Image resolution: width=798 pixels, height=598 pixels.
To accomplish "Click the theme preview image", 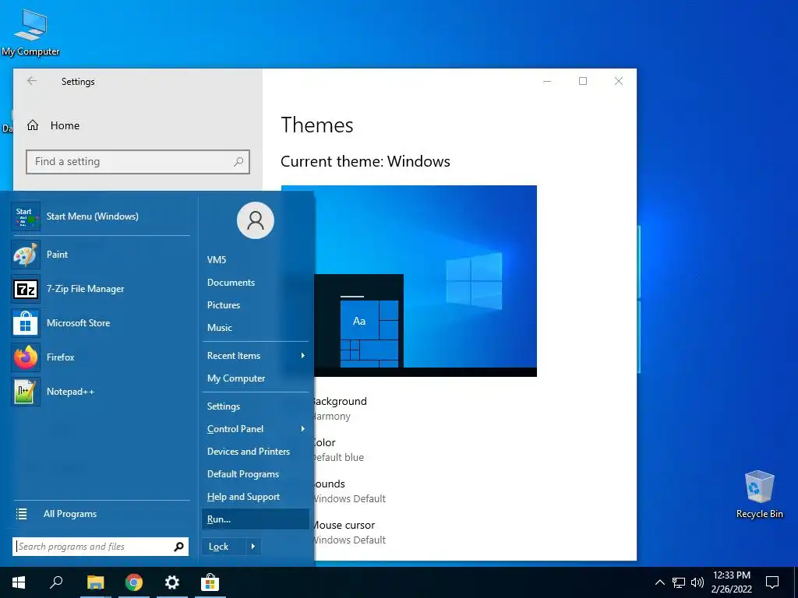I will click(x=425, y=281).
